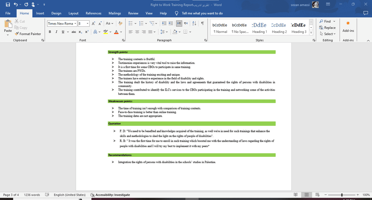Apply the Heading 1 style
Viewport: 372px width, 200px height.
(259, 28)
